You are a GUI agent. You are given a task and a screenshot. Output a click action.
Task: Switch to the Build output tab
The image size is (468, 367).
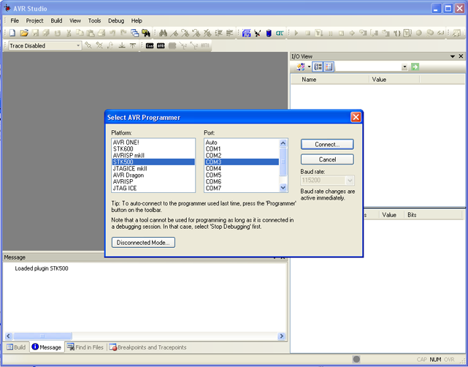point(16,347)
